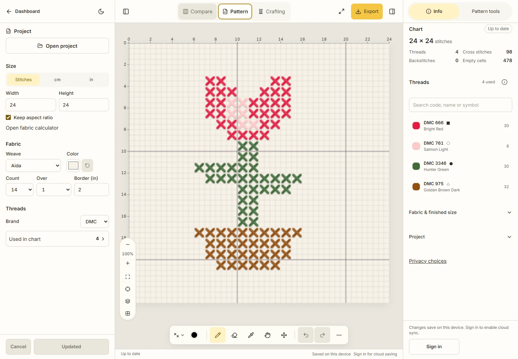The height and width of the screenshot is (359, 518).
Task: Open the black thread color in toolbar
Action: 194,335
